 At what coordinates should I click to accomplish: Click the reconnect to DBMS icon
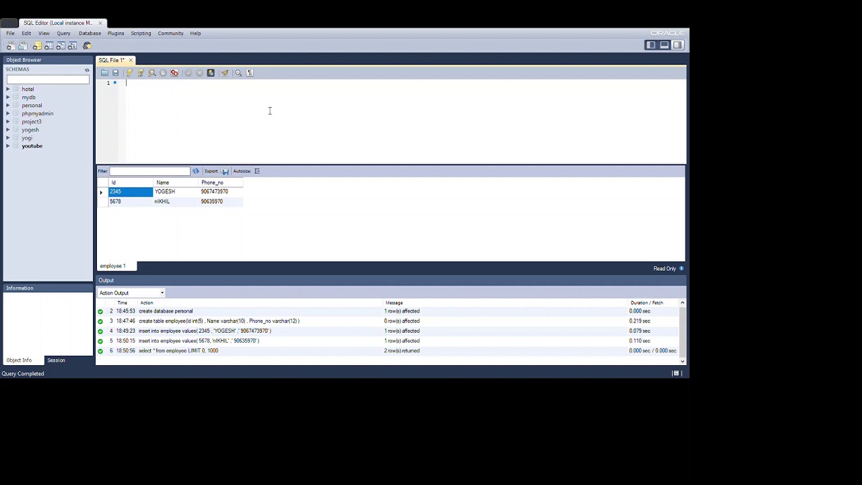pos(87,46)
